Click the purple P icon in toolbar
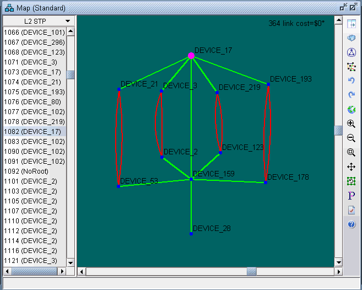Screen dimensions: 362x290 click(x=352, y=196)
